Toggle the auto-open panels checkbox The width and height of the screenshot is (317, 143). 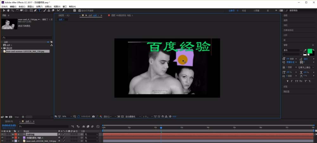(80, 10)
